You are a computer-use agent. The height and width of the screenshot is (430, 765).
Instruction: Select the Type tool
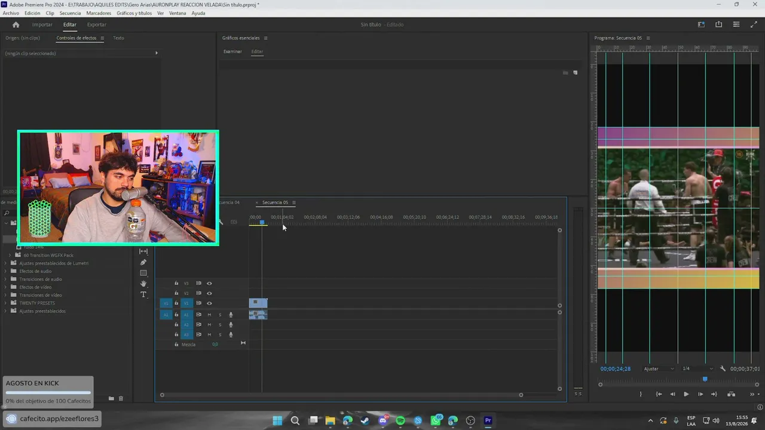tap(143, 294)
